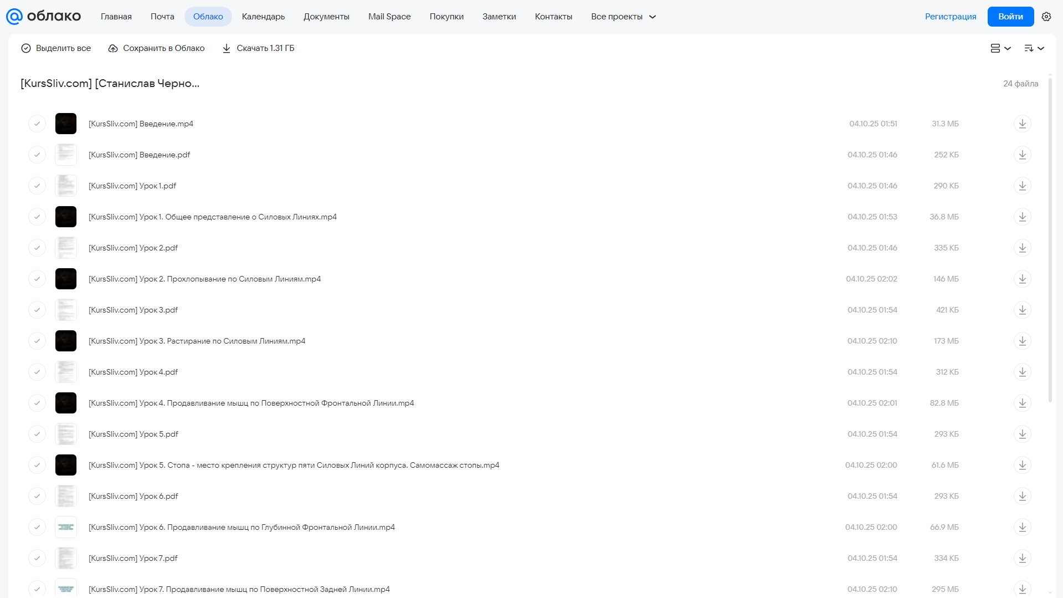This screenshot has height=598, width=1063.
Task: Click the Облако logo icon
Action: 14,17
